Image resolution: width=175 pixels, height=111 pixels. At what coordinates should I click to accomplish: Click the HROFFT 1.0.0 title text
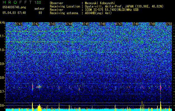(x=22, y=2)
